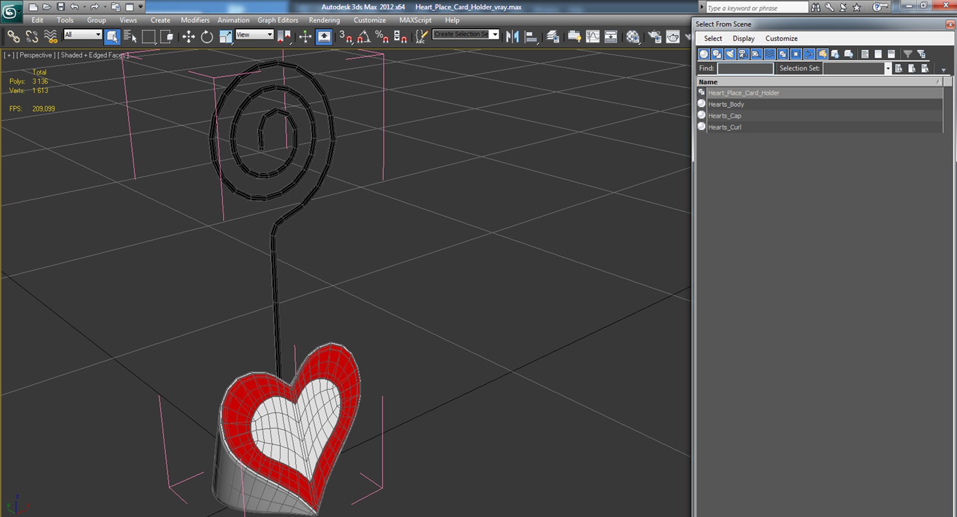This screenshot has height=517, width=957.
Task: Toggle Display Geometry filter in Select From Scene
Action: point(704,54)
